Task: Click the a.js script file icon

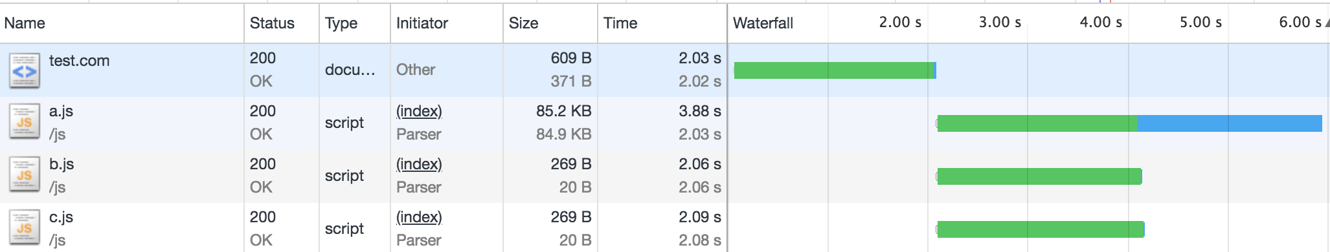Action: click(x=25, y=123)
